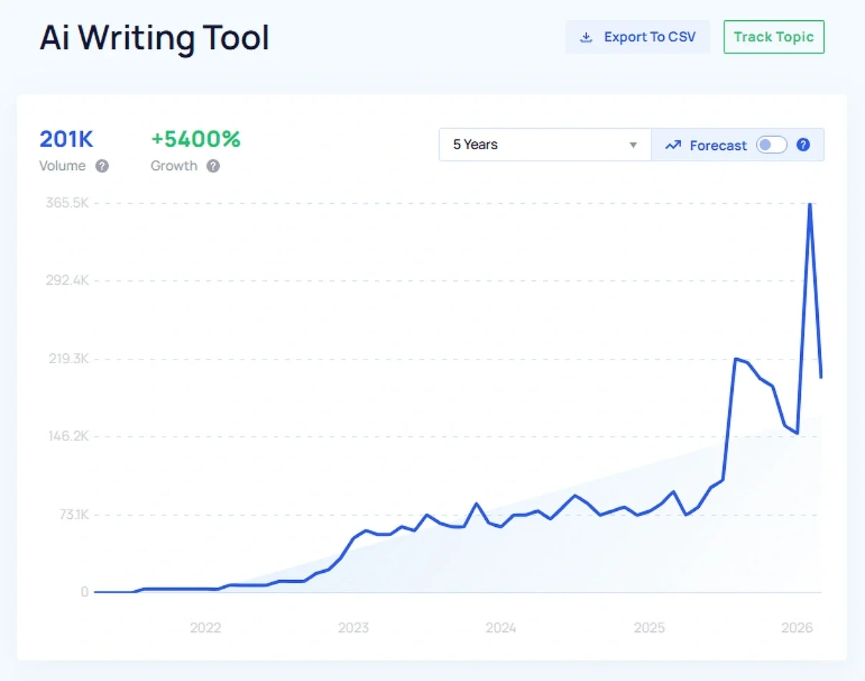Select the 201K volume figure
The height and width of the screenshot is (681, 865).
pos(66,140)
